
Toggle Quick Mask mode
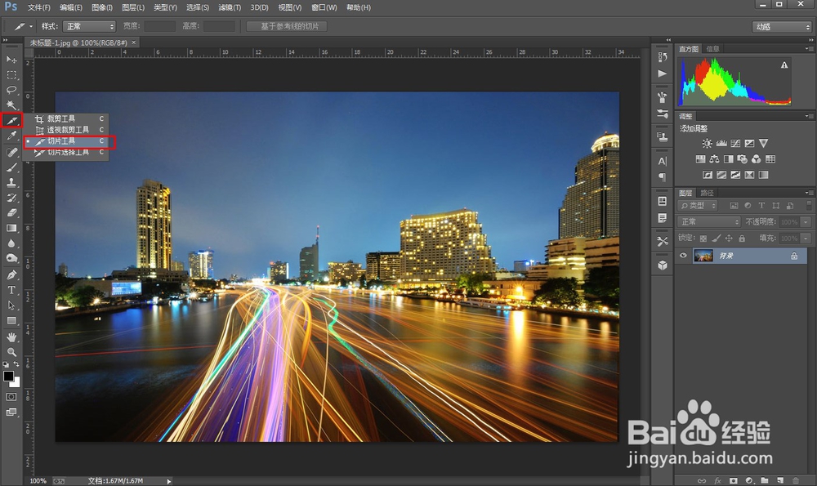click(11, 397)
